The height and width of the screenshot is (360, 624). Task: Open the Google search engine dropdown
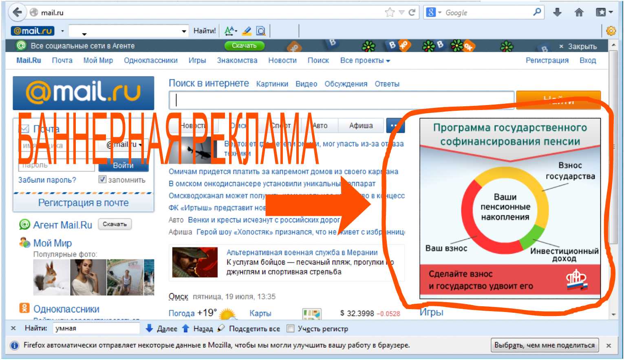point(440,13)
